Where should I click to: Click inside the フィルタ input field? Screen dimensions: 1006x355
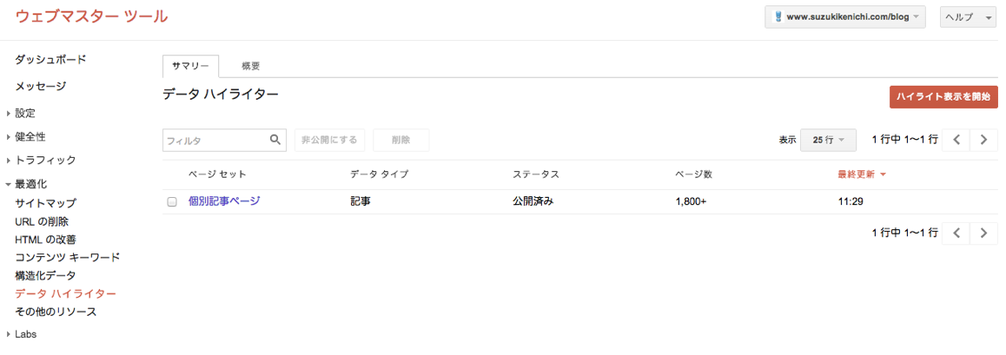click(x=215, y=140)
